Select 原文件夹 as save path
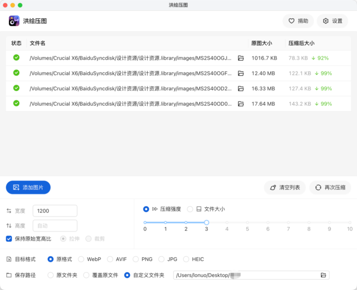This screenshot has width=357, height=290. click(x=50, y=275)
